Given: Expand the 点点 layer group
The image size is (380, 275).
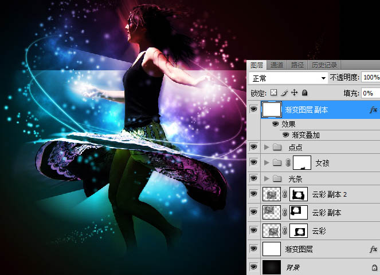Looking at the screenshot, I should (x=266, y=148).
